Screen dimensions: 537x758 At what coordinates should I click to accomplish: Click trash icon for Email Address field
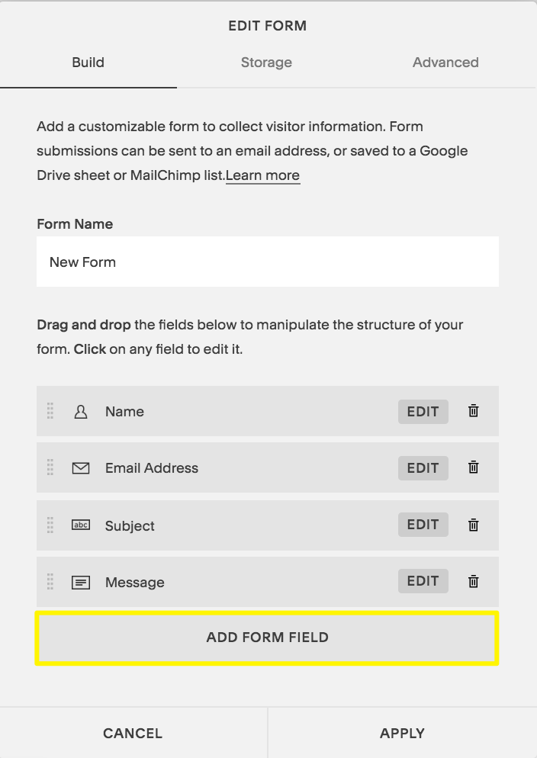[473, 467]
